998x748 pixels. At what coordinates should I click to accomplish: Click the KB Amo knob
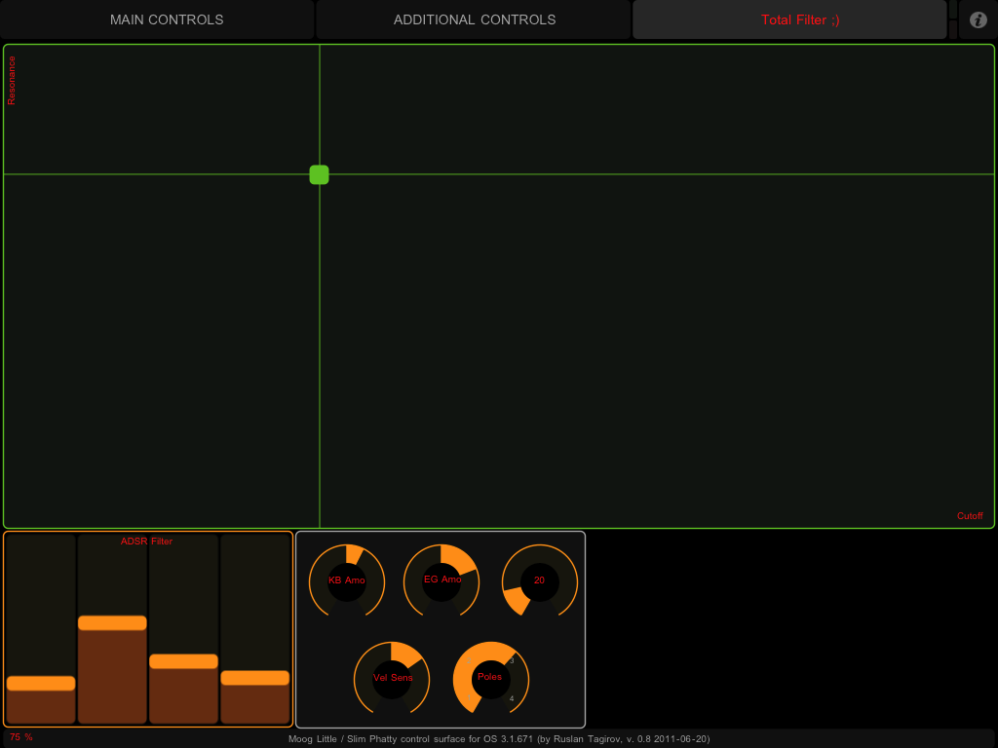click(347, 580)
